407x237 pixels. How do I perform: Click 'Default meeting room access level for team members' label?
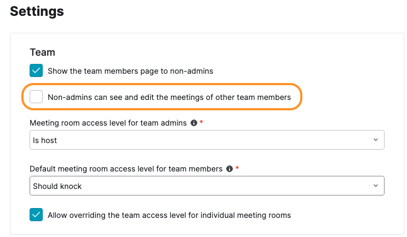[126, 169]
